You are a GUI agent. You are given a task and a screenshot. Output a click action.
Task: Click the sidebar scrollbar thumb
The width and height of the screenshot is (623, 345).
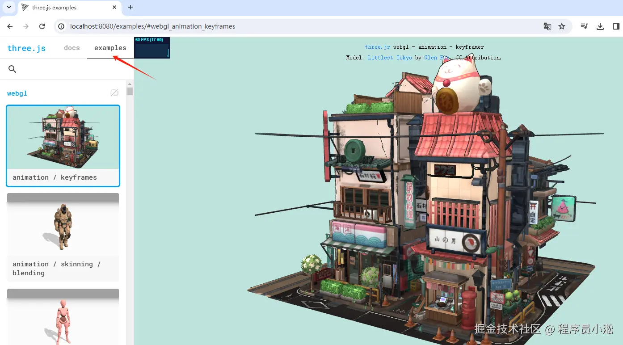(x=130, y=92)
